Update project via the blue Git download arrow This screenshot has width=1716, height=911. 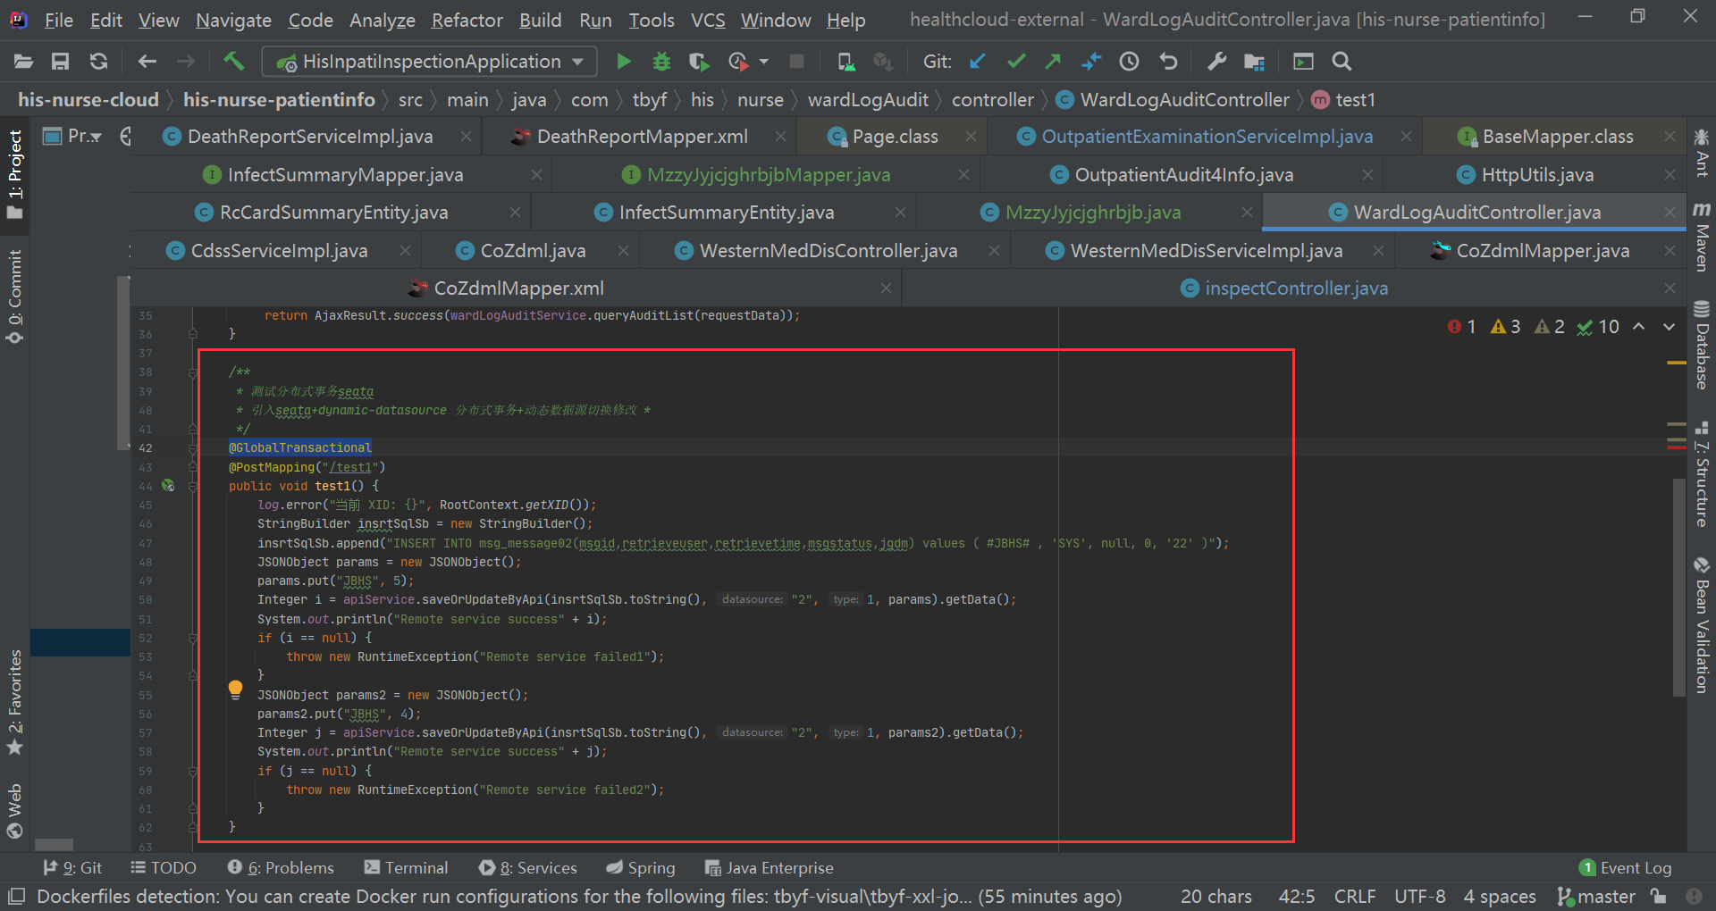(x=977, y=61)
